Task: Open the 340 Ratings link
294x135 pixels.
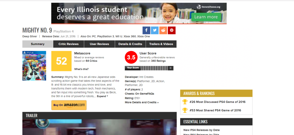Action: [x=158, y=61]
